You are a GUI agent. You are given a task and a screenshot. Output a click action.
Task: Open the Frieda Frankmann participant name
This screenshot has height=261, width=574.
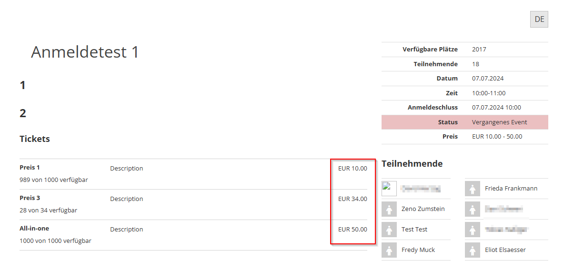tap(511, 189)
